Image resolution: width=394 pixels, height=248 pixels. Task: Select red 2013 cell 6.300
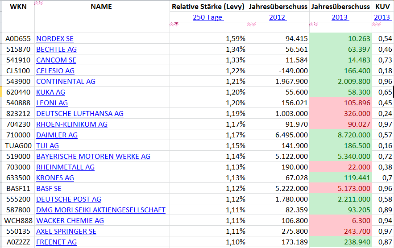pyautogui.click(x=341, y=221)
